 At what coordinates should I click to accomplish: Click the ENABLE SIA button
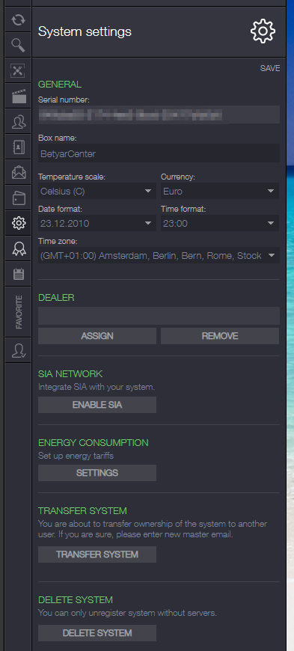coord(97,405)
